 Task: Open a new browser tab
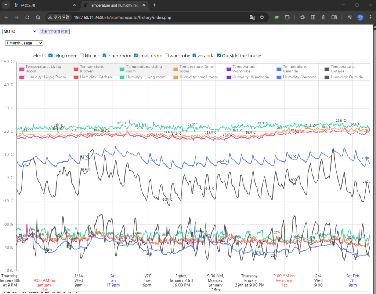click(x=154, y=5)
